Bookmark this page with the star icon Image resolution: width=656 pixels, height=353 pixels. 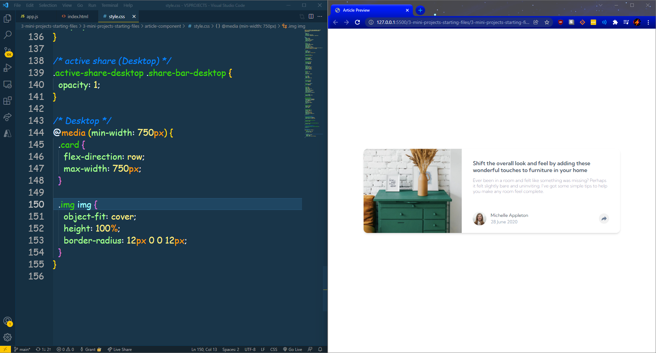[547, 22]
